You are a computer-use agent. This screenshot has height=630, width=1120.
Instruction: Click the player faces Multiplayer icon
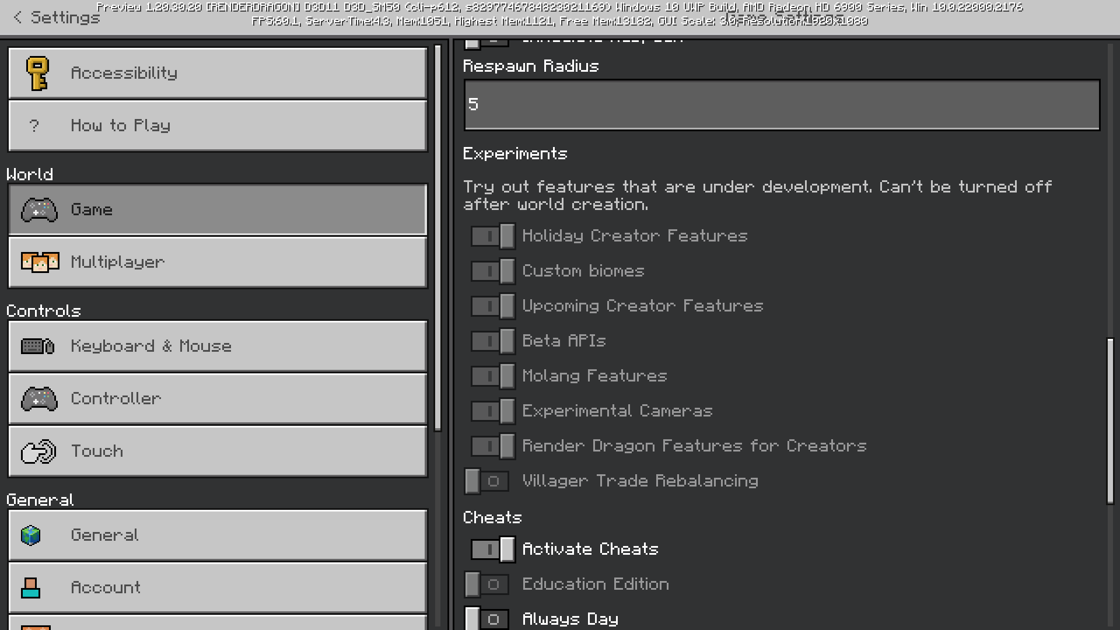point(40,262)
